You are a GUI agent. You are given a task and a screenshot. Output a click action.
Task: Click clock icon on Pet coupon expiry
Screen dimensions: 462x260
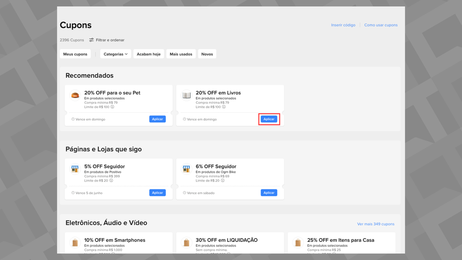click(73, 119)
